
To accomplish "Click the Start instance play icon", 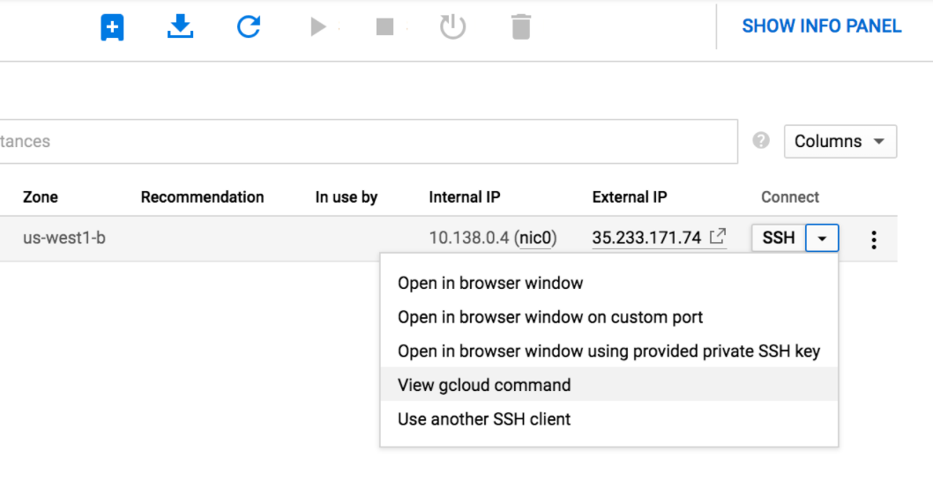I will point(317,27).
